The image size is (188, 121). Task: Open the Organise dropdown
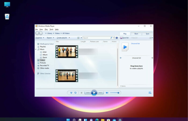(40, 38)
